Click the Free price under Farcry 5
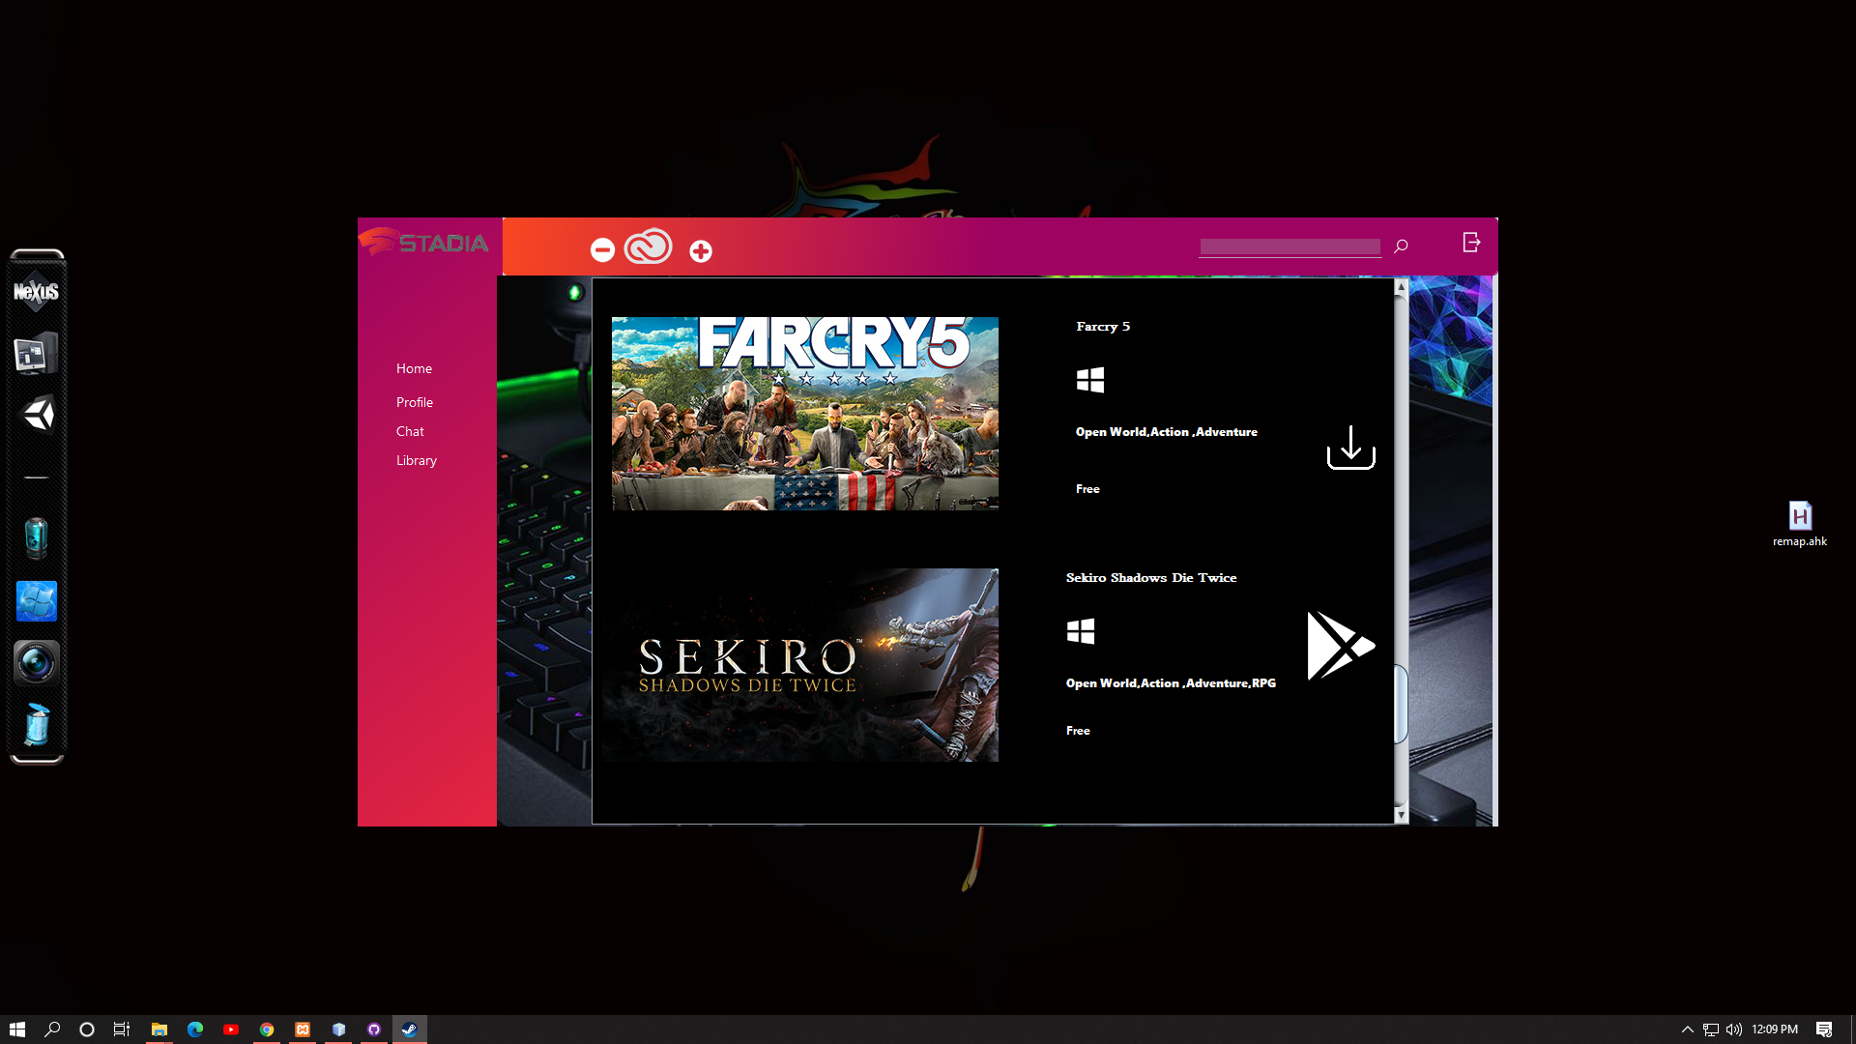Screen dimensions: 1856x1044 1087,489
